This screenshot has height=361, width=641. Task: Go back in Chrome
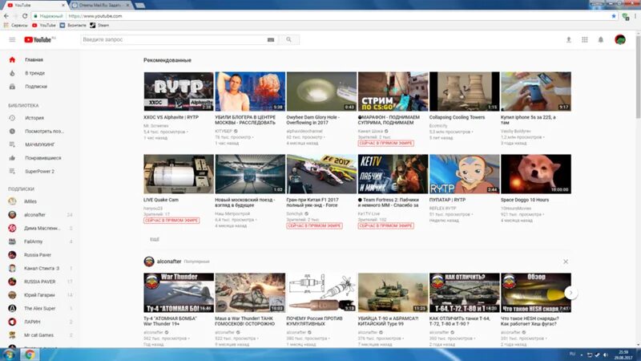coord(6,16)
